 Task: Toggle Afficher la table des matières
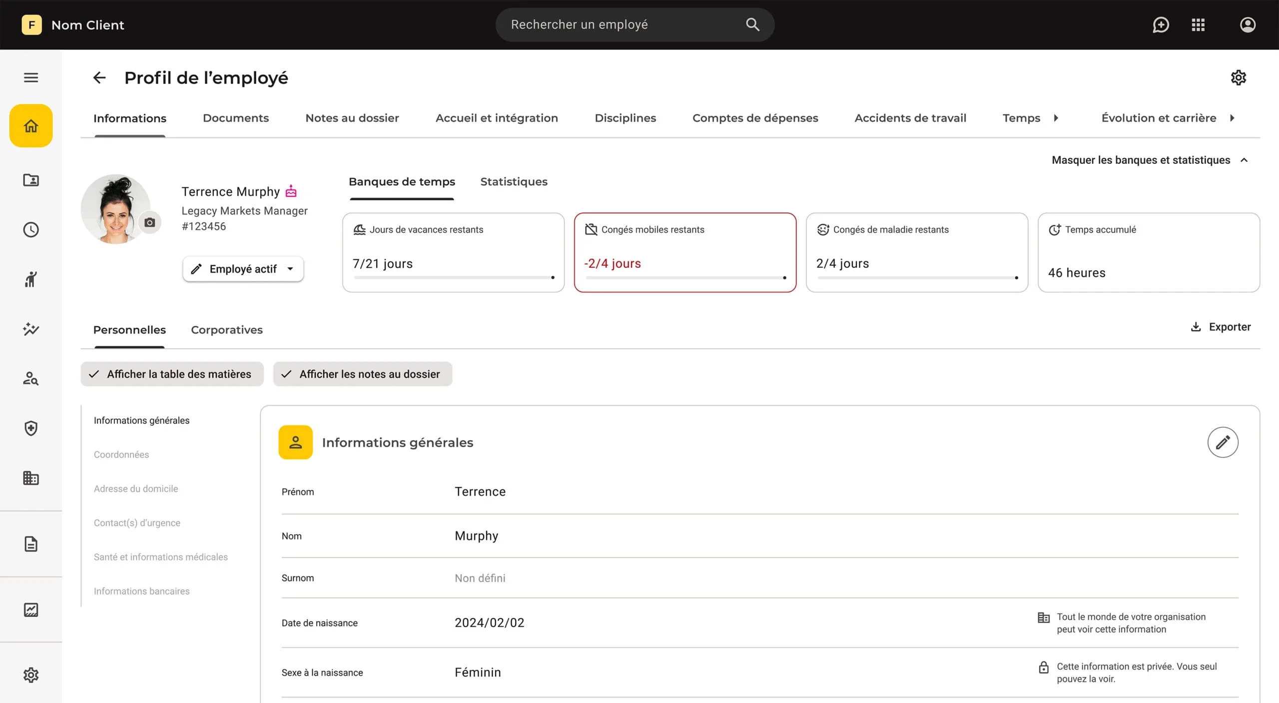click(x=172, y=374)
